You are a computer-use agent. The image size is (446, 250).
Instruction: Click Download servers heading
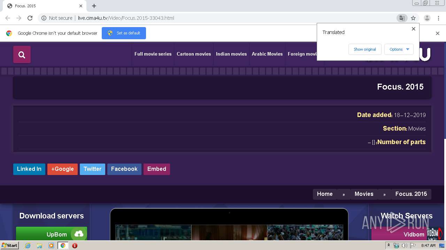pyautogui.click(x=52, y=216)
